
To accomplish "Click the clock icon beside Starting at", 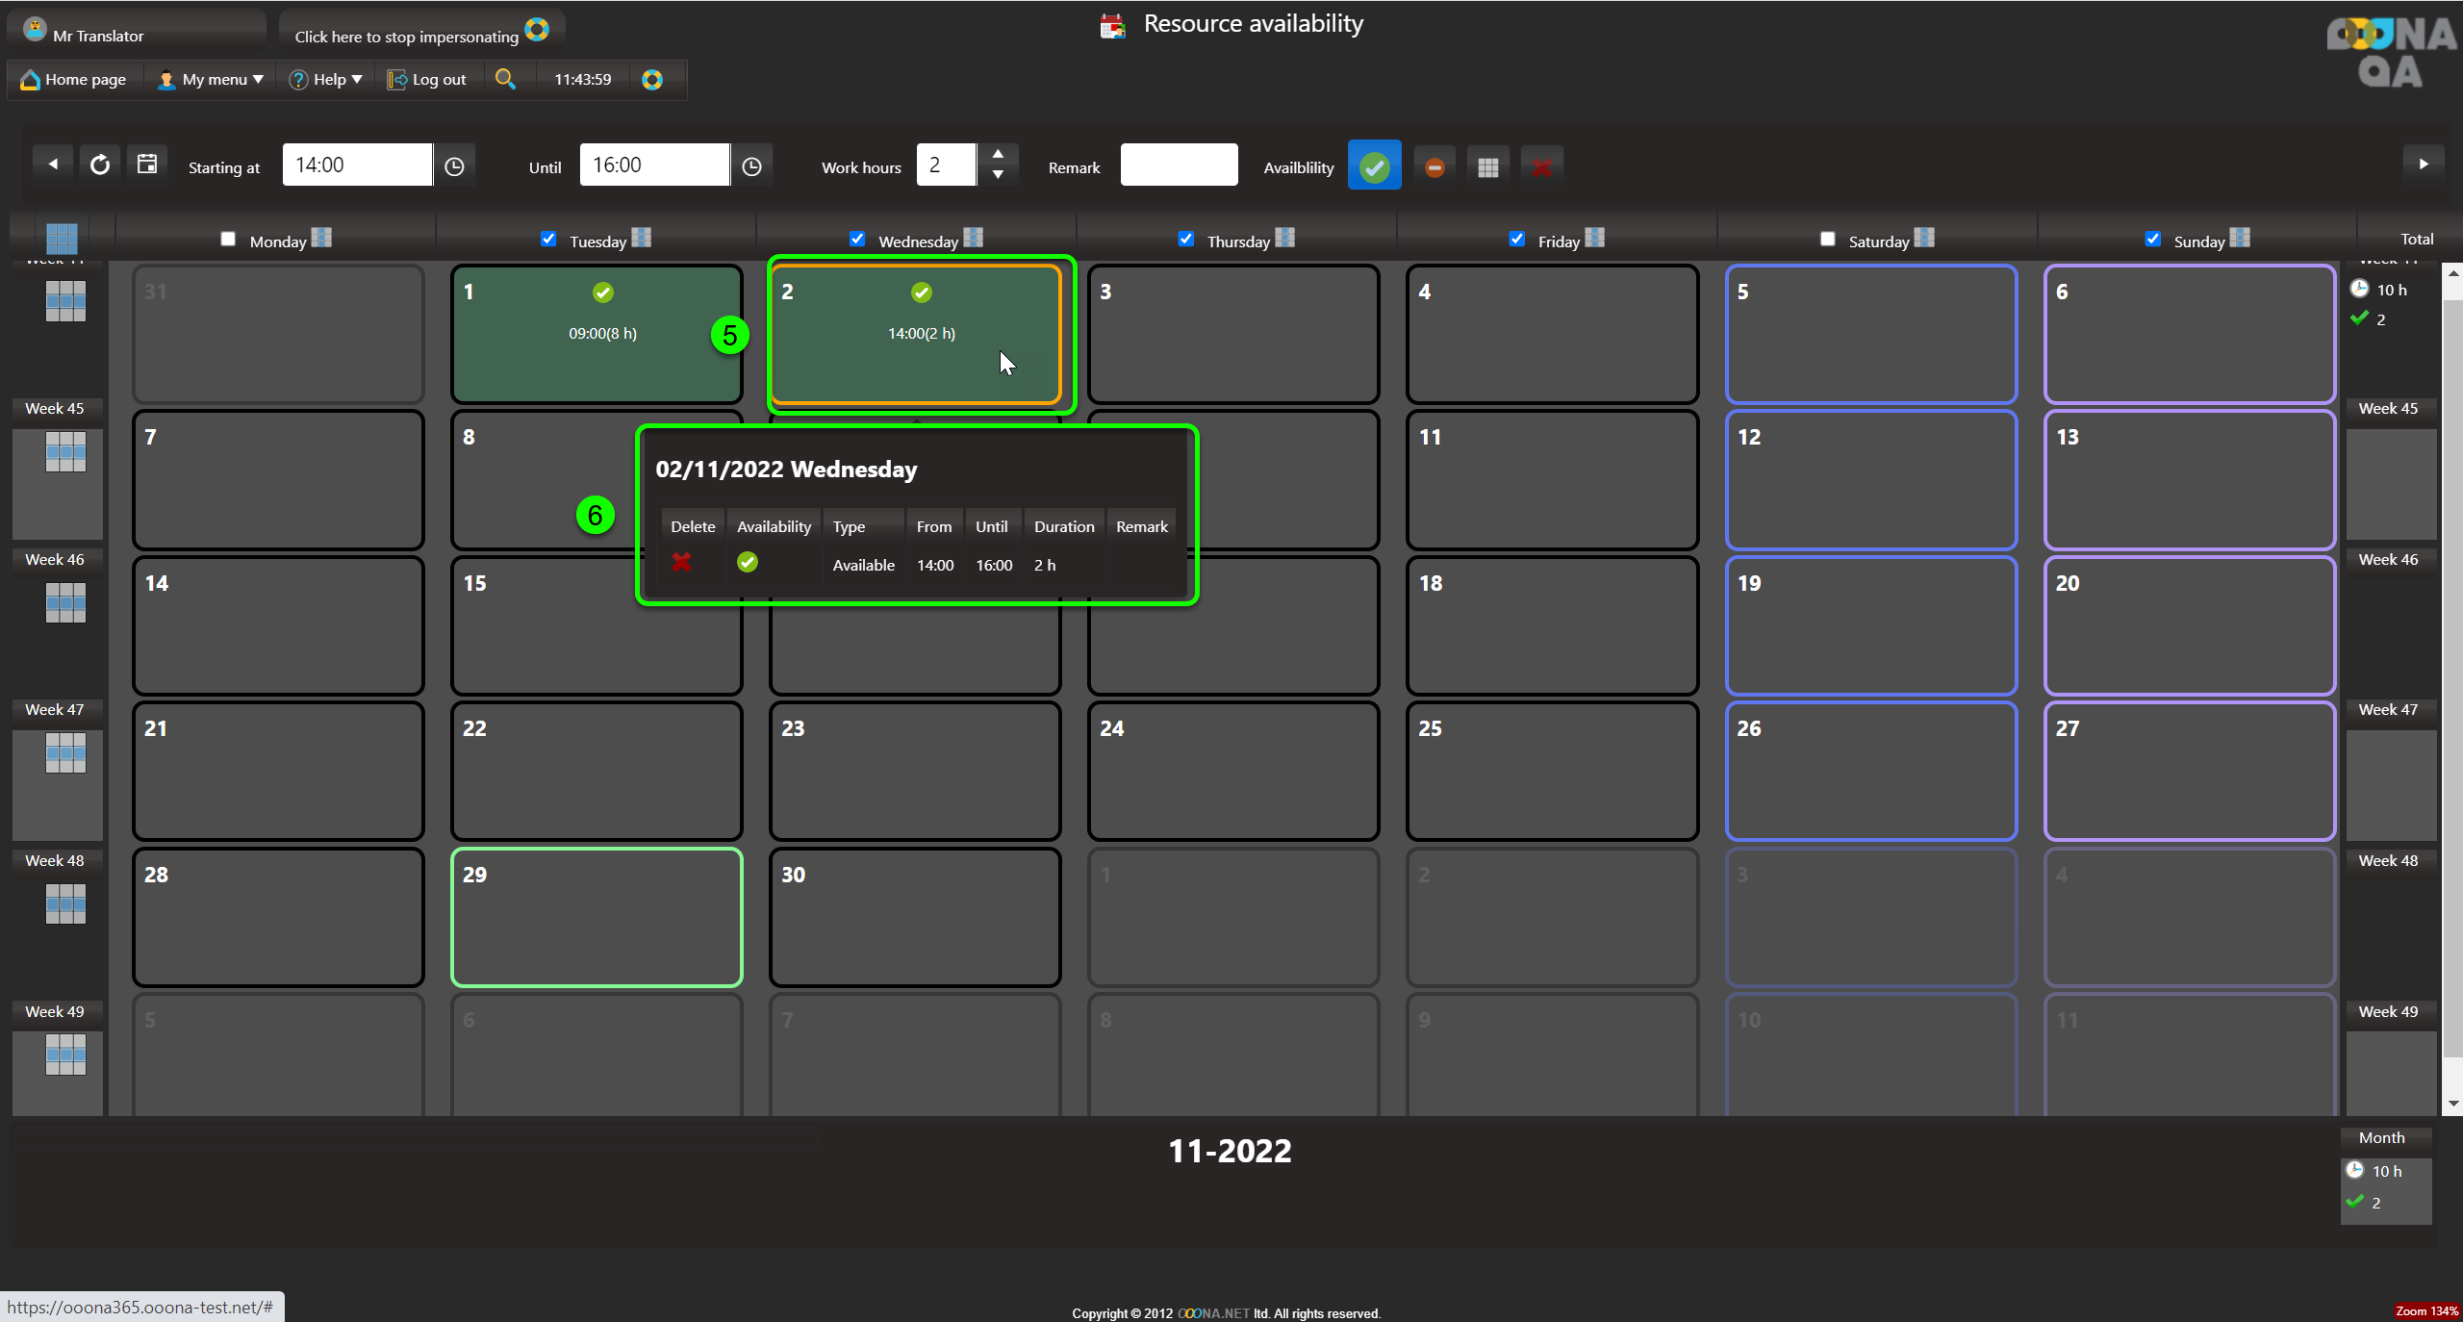I will (x=454, y=166).
